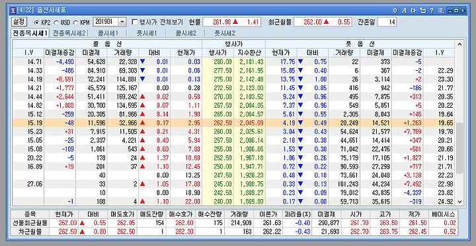Click strike price cell 270.00
Image resolution: width=476 pixels, height=246 pixels.
[x=218, y=97]
